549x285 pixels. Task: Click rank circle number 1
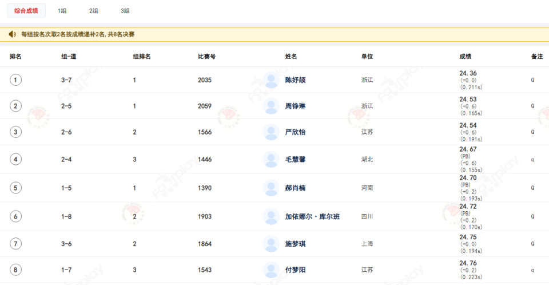(x=16, y=80)
